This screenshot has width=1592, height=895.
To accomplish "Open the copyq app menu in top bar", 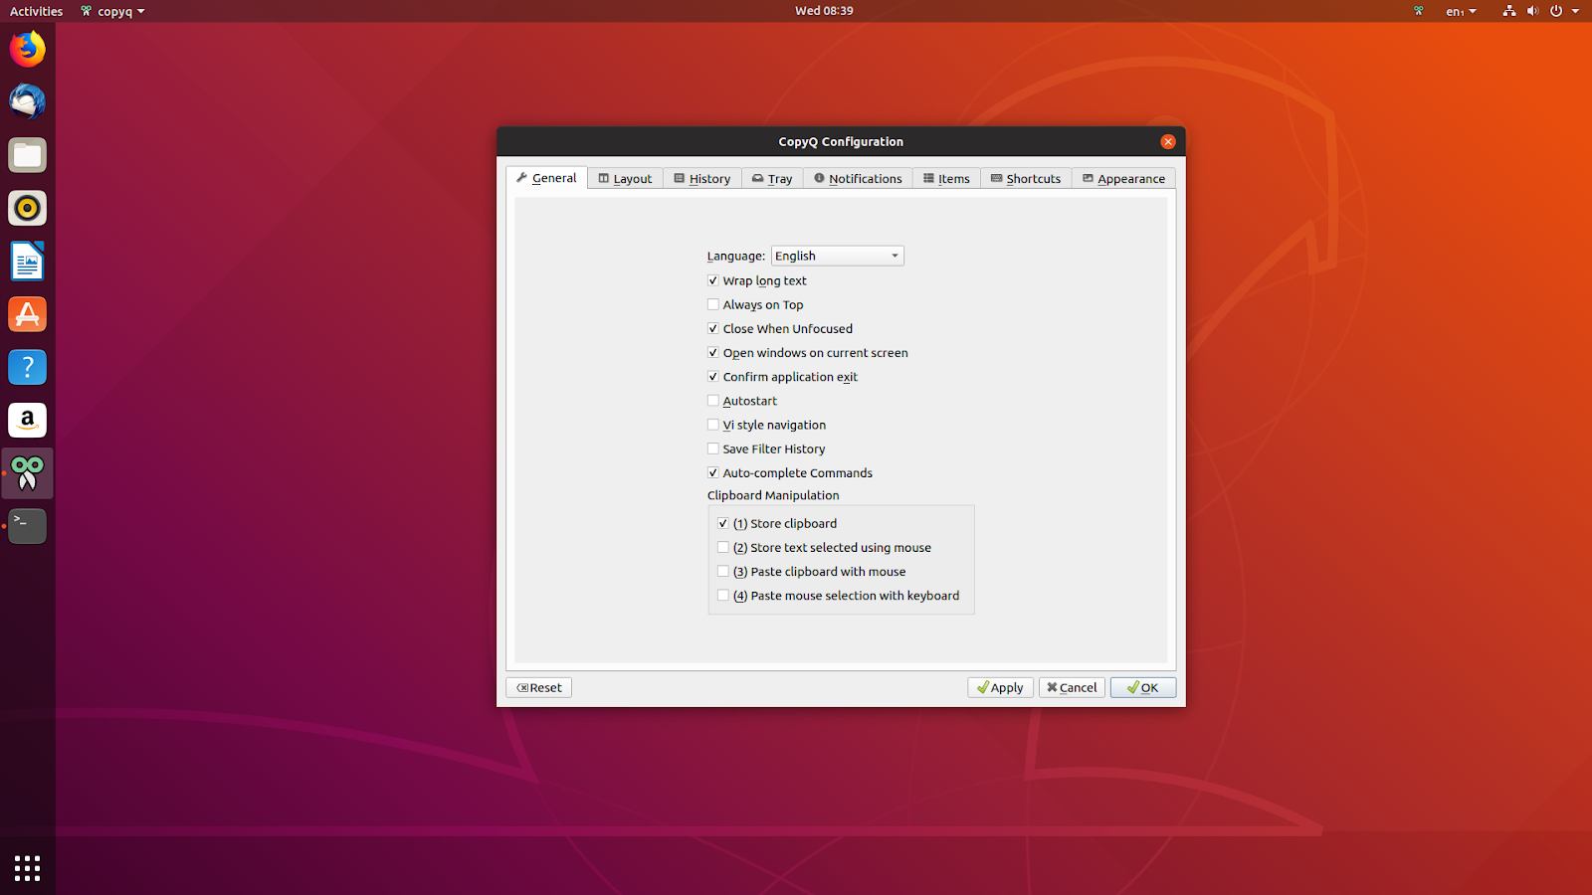I will 113,11.
